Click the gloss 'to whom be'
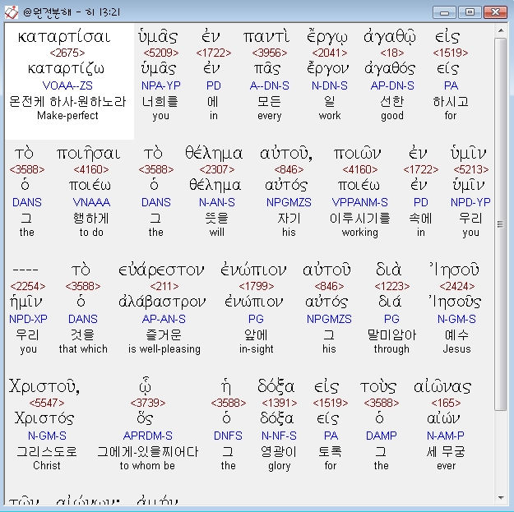Image resolution: width=514 pixels, height=512 pixels. (147, 465)
